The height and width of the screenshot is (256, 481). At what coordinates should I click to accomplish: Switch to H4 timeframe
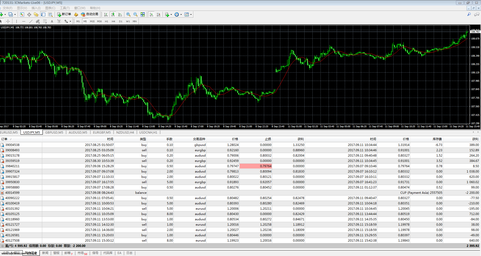coord(113,21)
